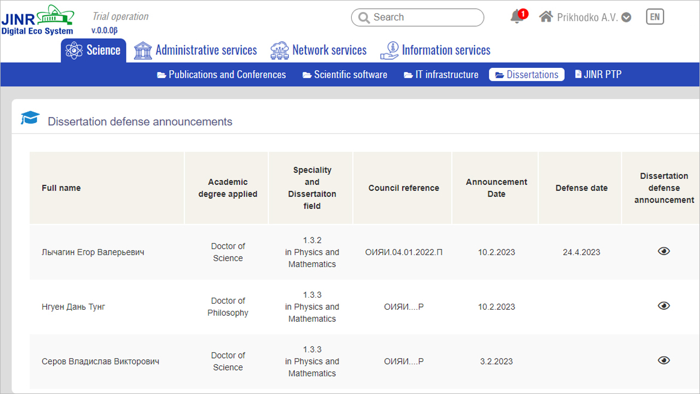Click the graduation cap icon
The width and height of the screenshot is (700, 394).
30,118
